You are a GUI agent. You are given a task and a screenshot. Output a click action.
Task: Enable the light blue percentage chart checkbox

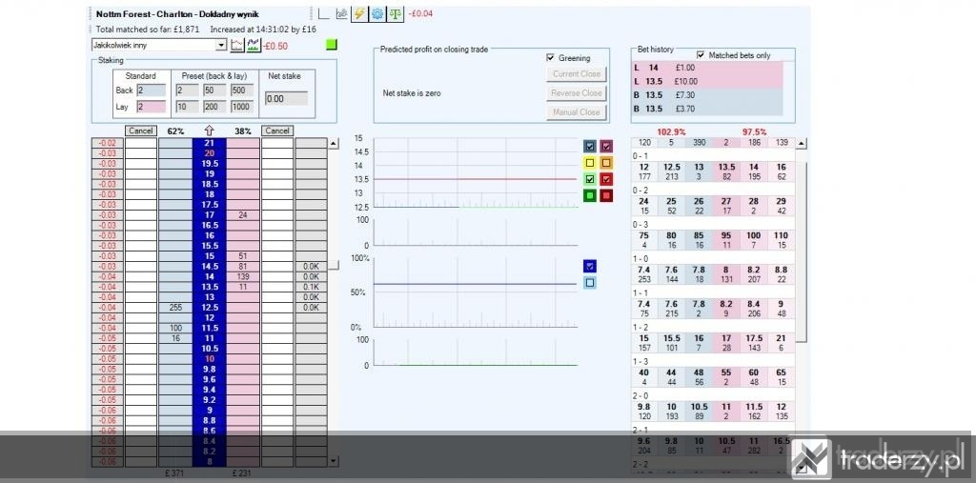tap(590, 283)
